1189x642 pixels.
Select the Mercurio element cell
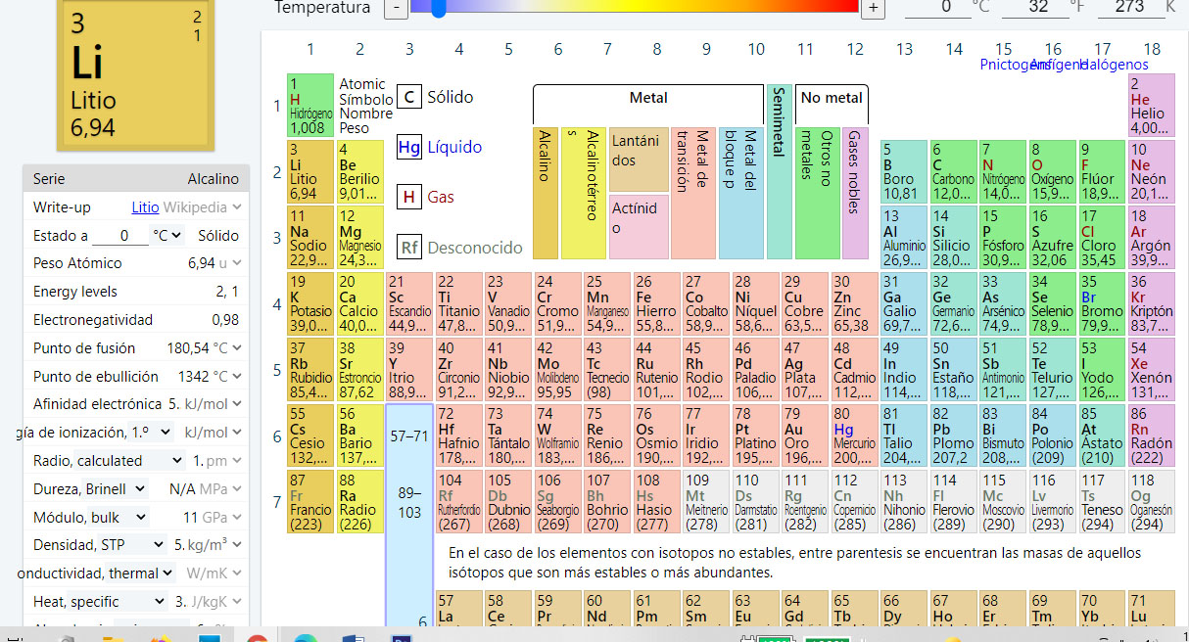click(x=854, y=436)
